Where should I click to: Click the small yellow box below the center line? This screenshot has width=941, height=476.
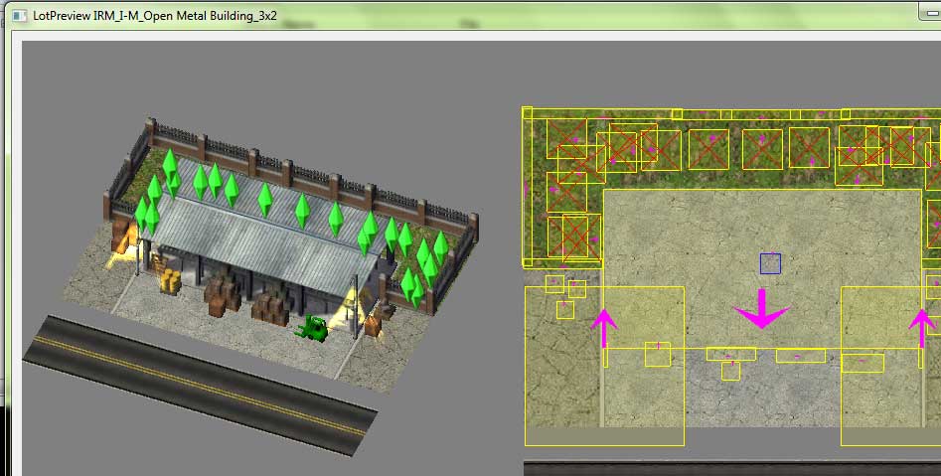click(730, 371)
